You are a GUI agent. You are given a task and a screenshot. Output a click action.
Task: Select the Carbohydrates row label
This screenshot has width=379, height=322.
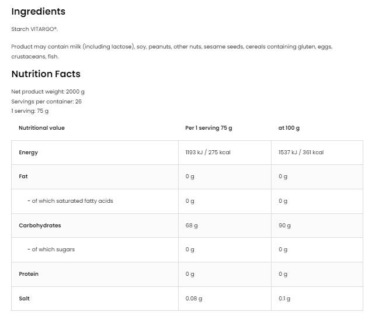[40, 226]
